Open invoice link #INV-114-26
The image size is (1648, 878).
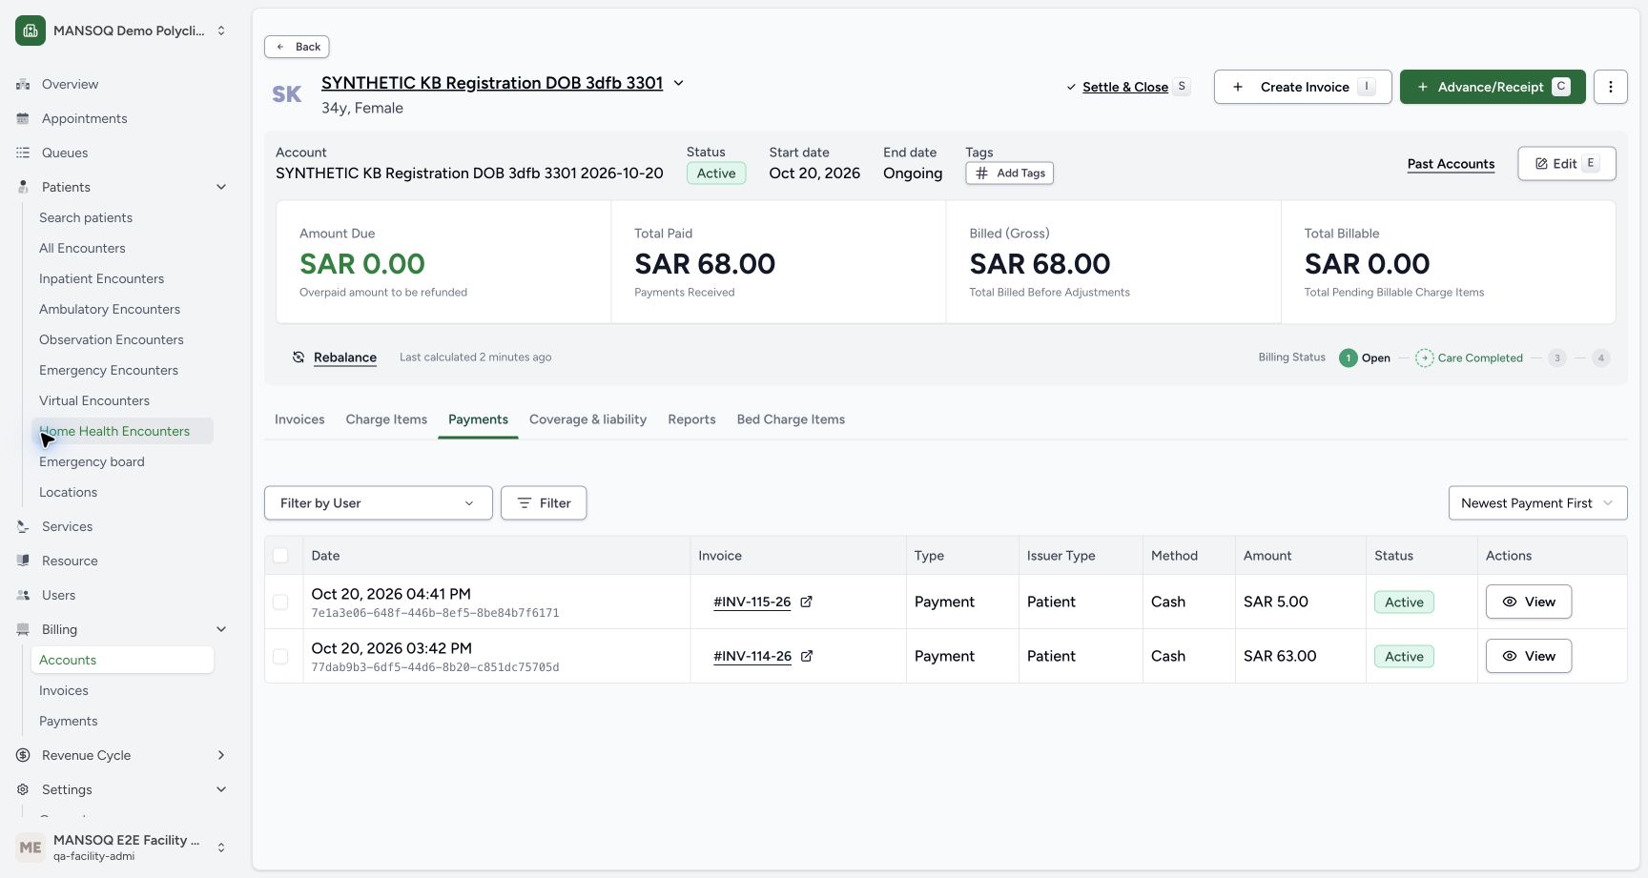pos(752,656)
